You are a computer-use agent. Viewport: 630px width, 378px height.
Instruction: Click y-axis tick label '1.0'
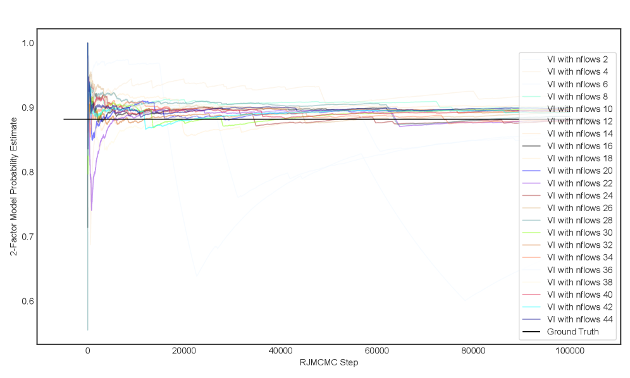pyautogui.click(x=28, y=43)
